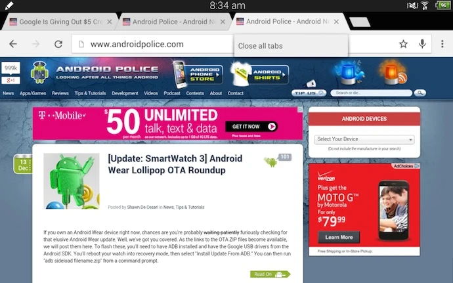The width and height of the screenshot is (453, 283).
Task: Bookmark page with the star icon
Action: point(403,44)
